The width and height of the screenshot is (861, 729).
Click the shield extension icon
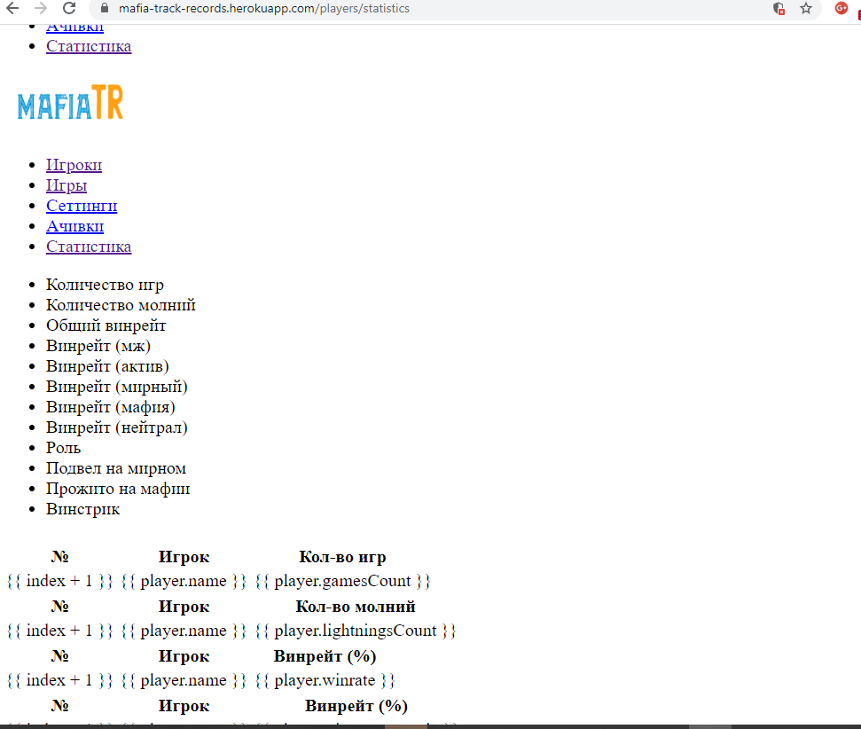pos(779,9)
